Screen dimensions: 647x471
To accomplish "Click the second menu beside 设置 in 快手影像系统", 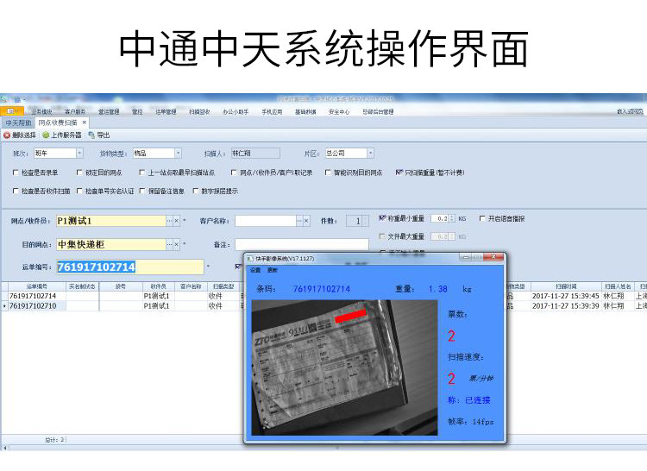I will click(273, 270).
